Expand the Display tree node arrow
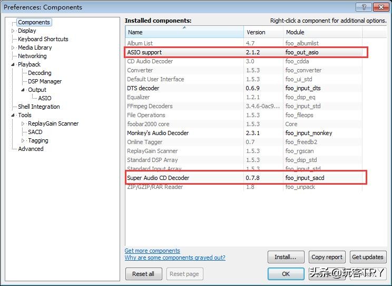The height and width of the screenshot is (286, 392). click(13, 31)
